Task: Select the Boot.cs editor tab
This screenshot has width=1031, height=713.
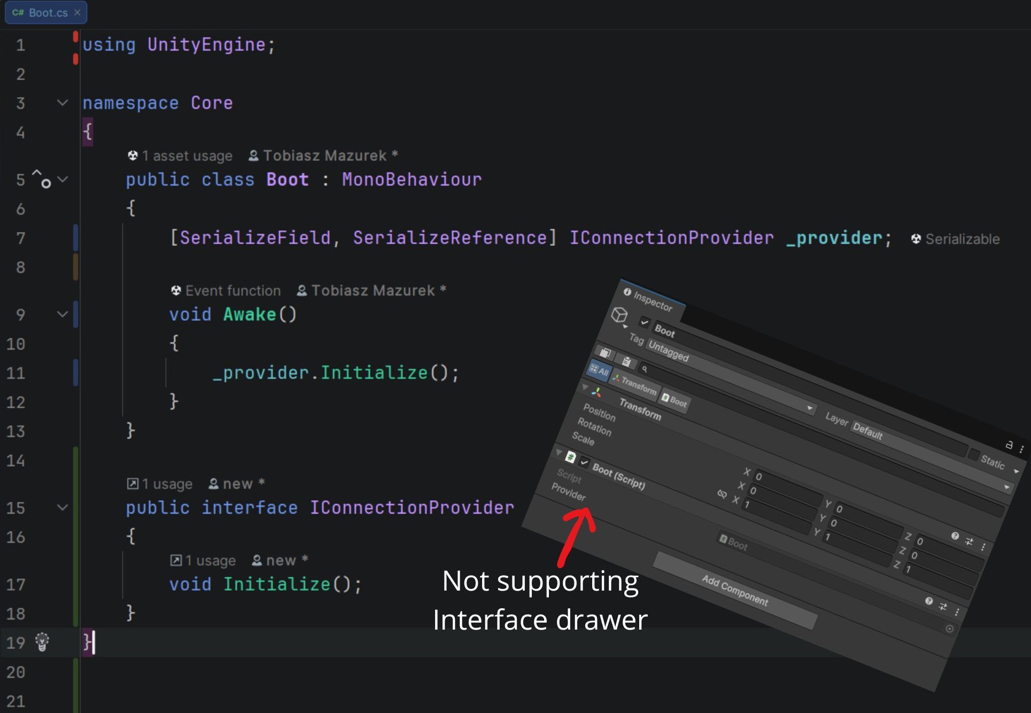Action: coord(46,13)
